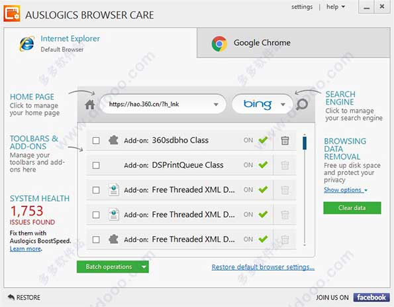394x307 pixels.
Task: Click the search magnifier icon
Action: point(301,104)
